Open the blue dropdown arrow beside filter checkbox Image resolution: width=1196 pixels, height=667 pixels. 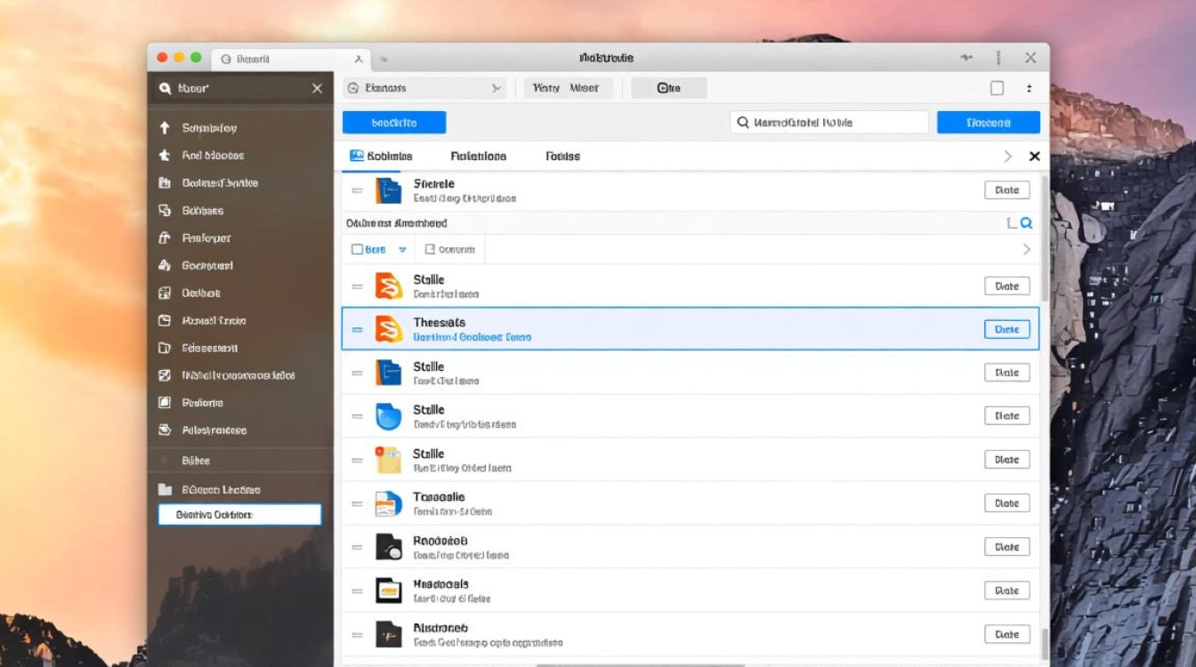(402, 251)
